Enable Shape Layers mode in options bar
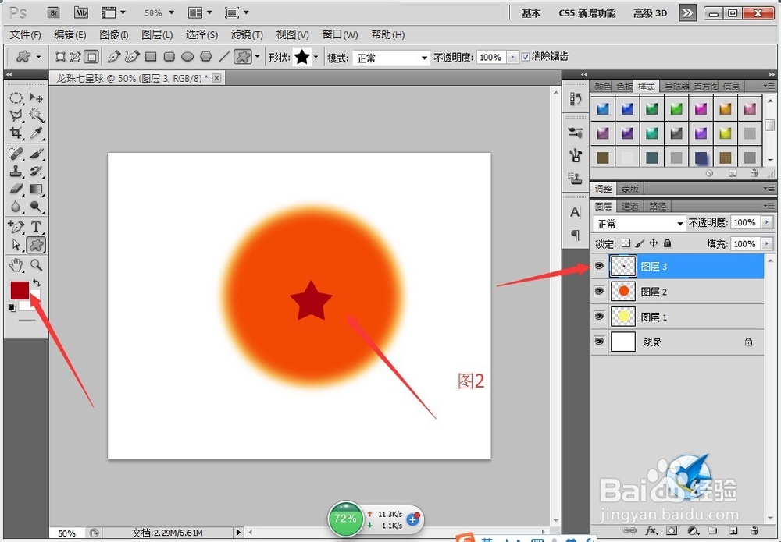The image size is (781, 542). (x=60, y=57)
